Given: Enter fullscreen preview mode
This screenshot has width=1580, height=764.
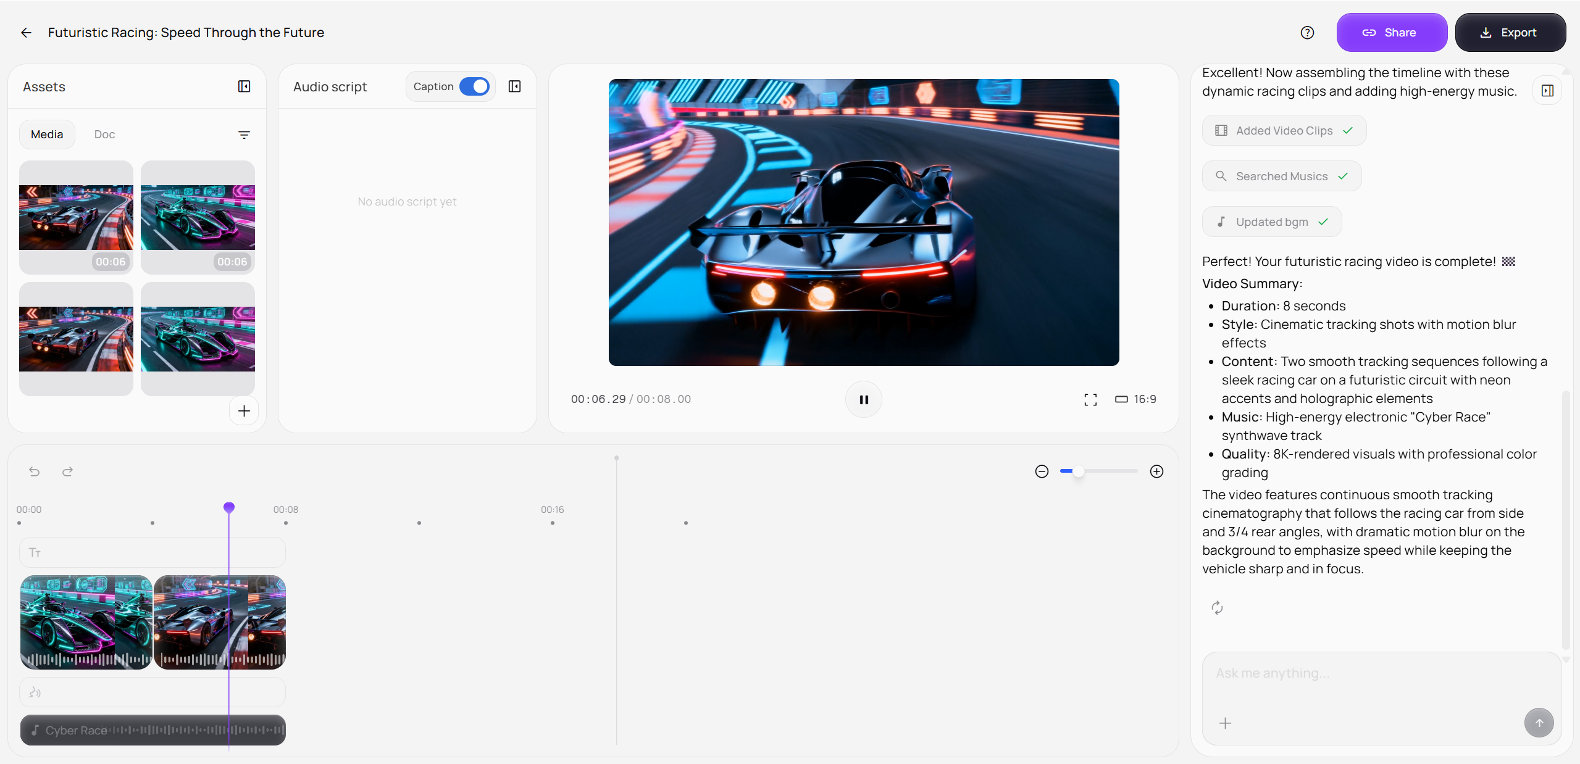Looking at the screenshot, I should pyautogui.click(x=1090, y=399).
